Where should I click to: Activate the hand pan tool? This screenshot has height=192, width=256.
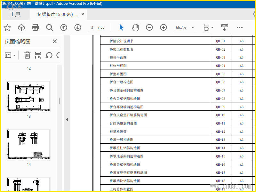pos(135,28)
